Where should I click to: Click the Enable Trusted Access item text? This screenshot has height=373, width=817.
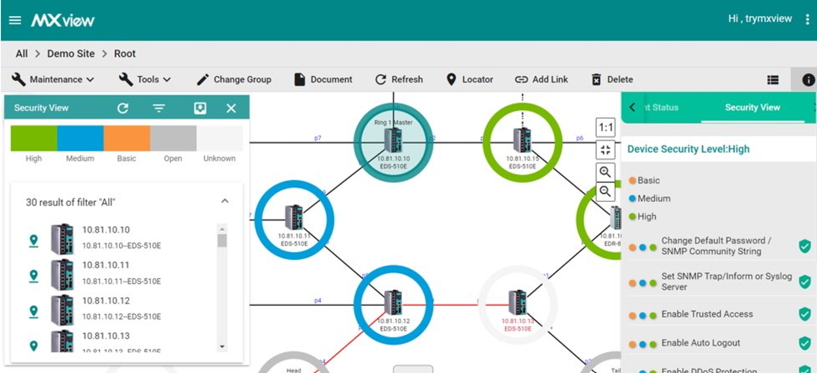click(707, 314)
